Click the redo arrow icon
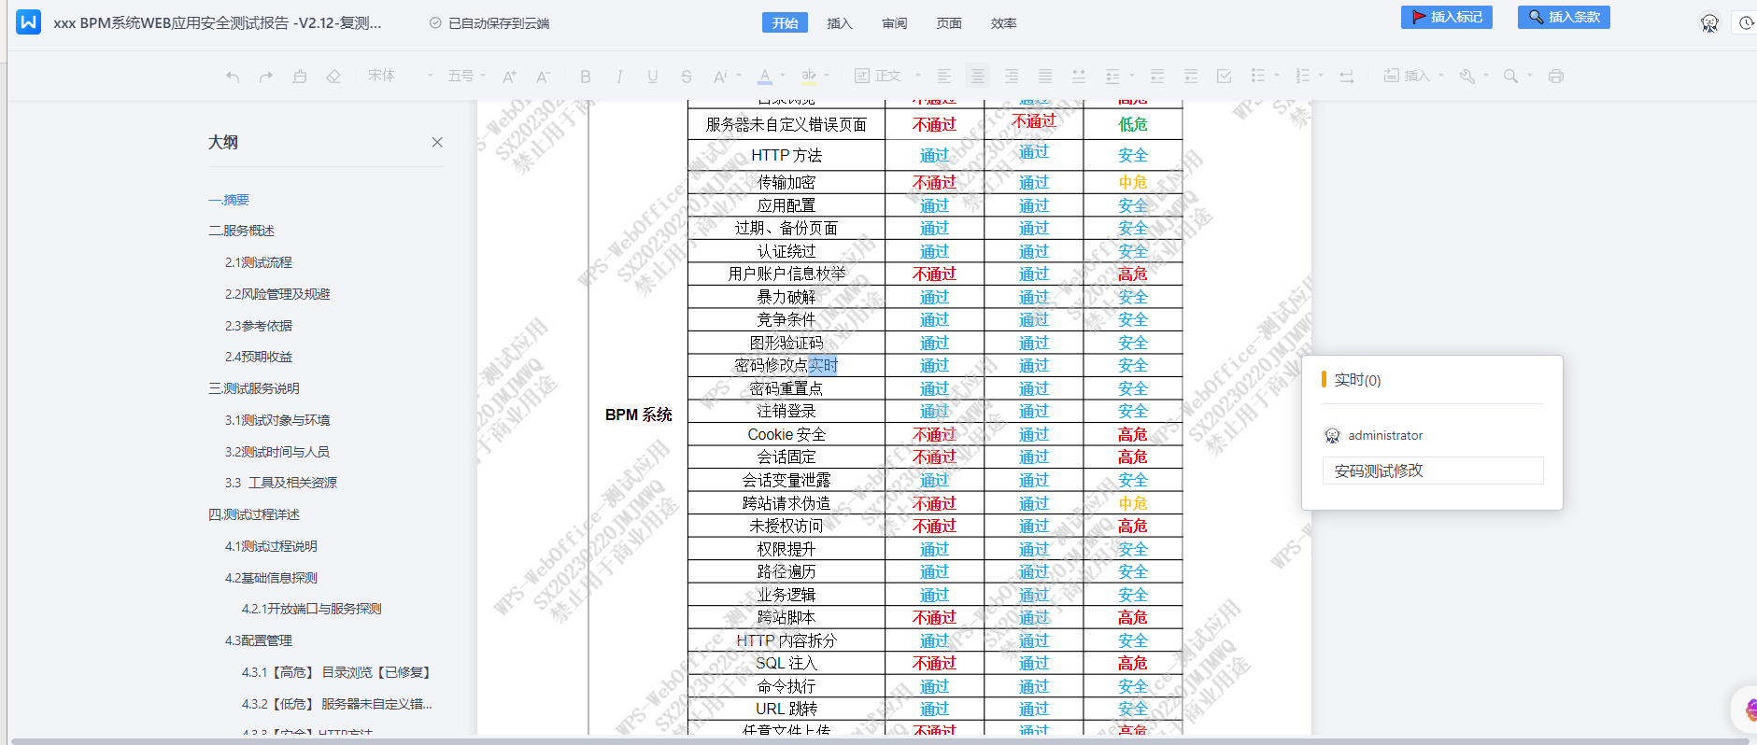The width and height of the screenshot is (1757, 745). click(266, 77)
